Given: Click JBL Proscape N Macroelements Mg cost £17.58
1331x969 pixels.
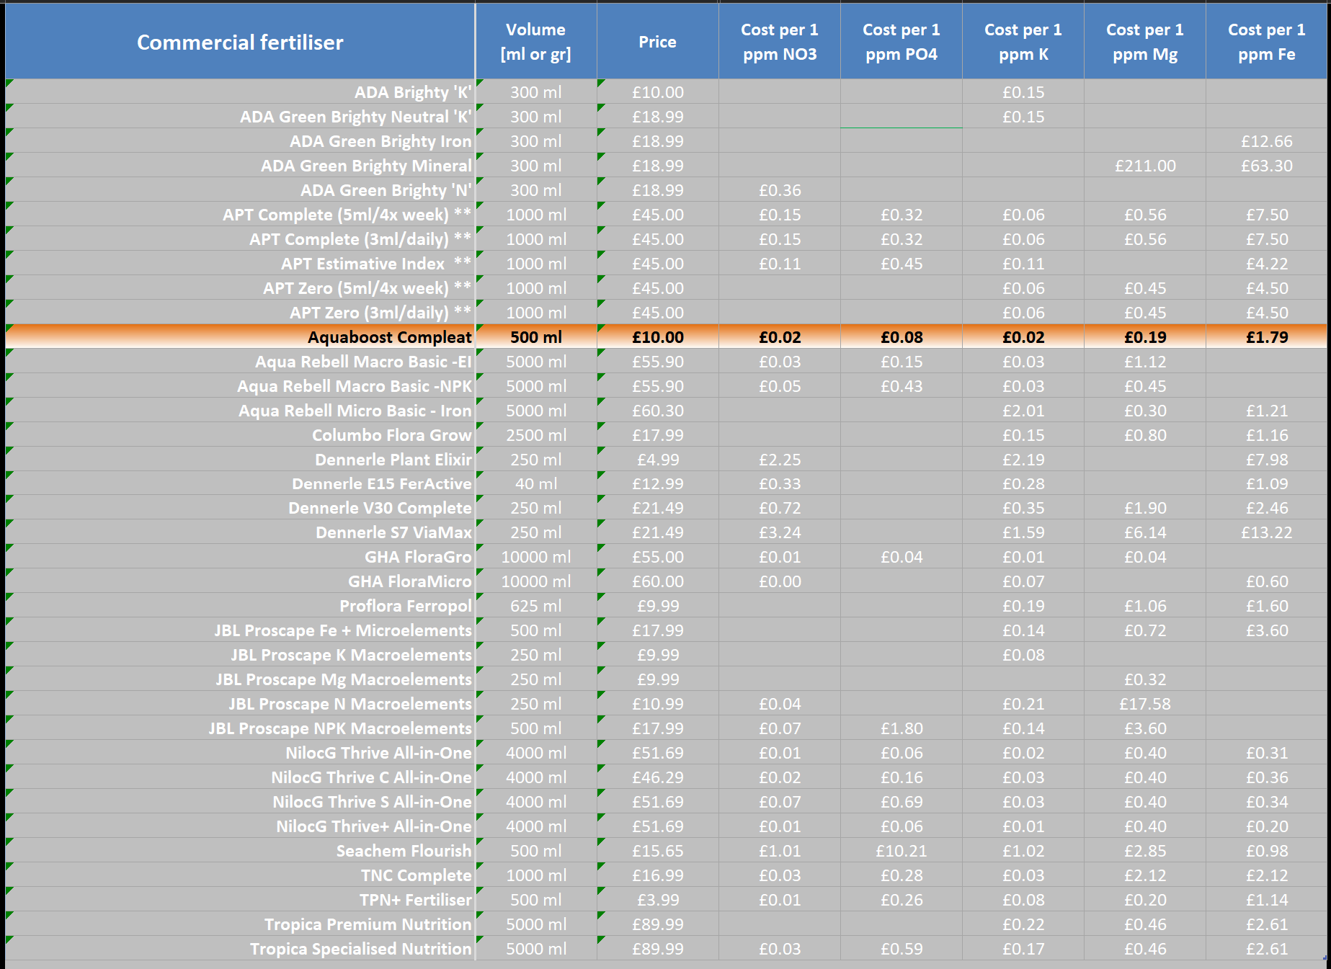Looking at the screenshot, I should point(1145,704).
